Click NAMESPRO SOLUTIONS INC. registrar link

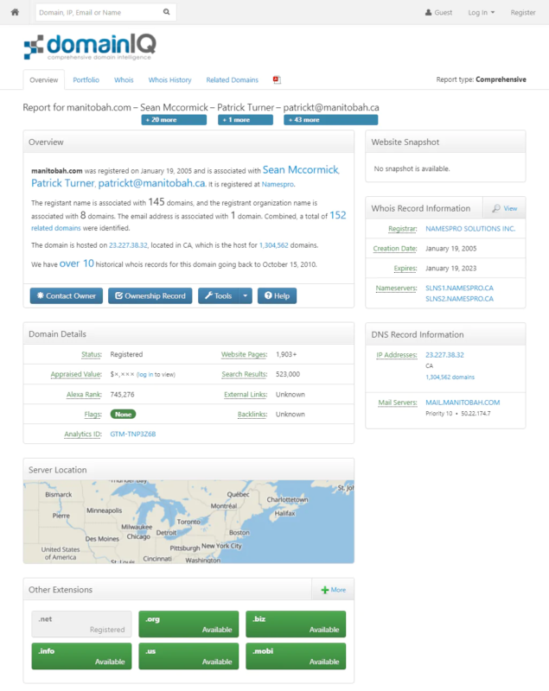(470, 229)
